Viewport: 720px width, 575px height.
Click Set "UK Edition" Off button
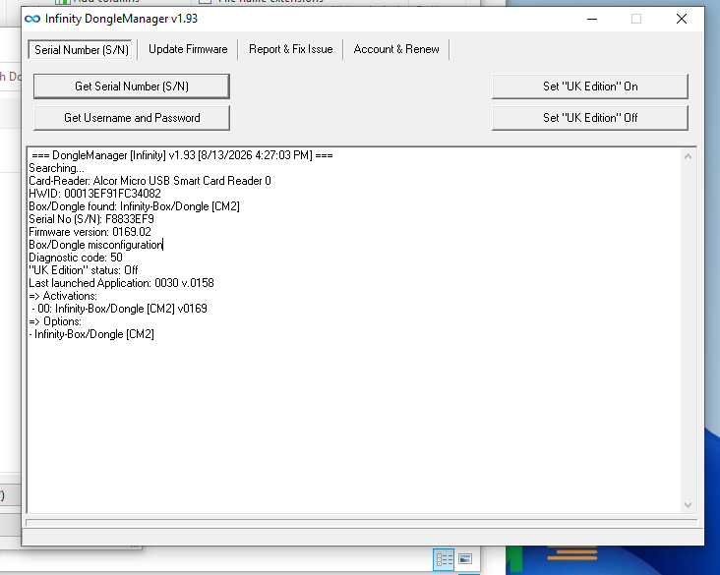pyautogui.click(x=590, y=118)
